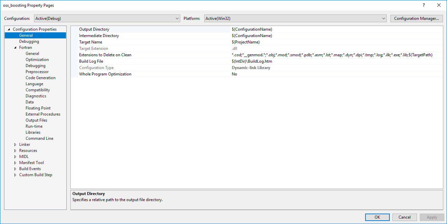
Task: Click the Output Directory value field
Action: (x=336, y=29)
